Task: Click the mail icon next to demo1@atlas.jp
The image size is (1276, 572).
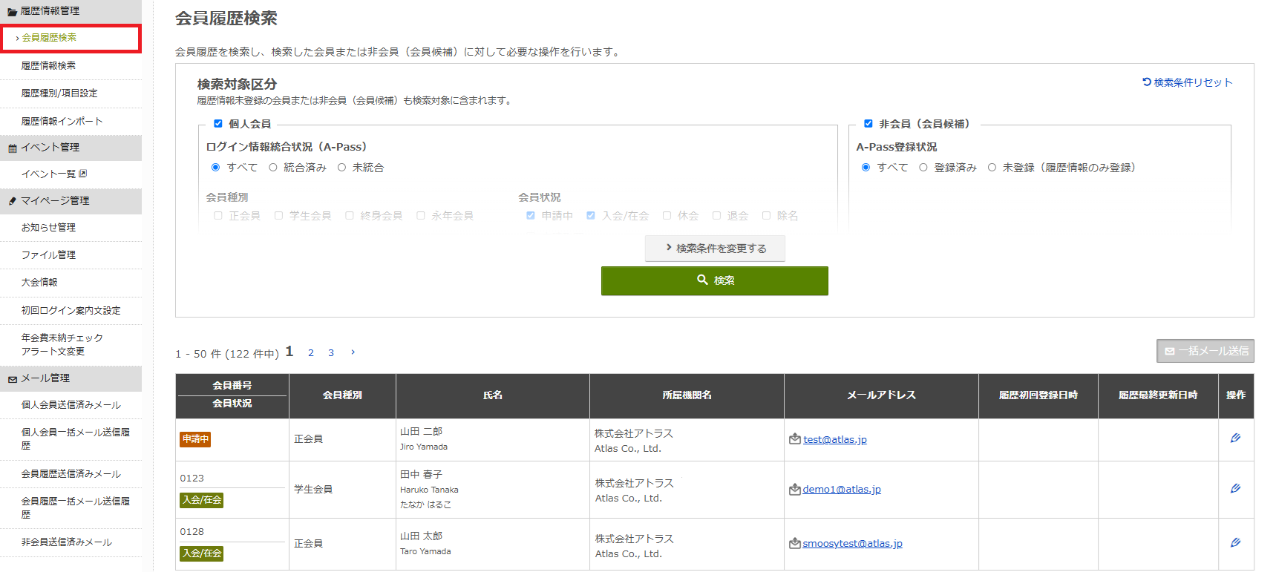Action: tap(795, 489)
